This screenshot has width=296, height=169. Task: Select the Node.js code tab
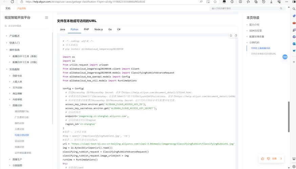pos(99,29)
